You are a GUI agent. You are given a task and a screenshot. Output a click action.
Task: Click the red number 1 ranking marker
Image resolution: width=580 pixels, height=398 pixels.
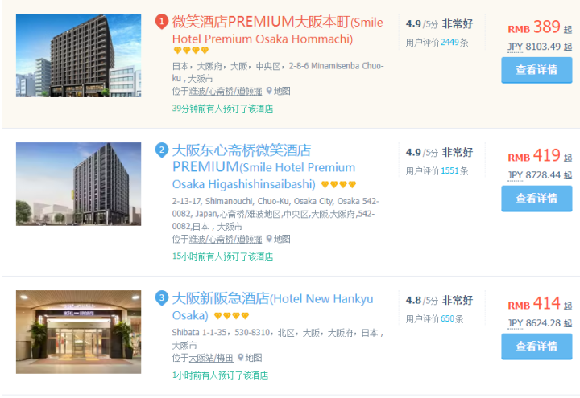[162, 22]
